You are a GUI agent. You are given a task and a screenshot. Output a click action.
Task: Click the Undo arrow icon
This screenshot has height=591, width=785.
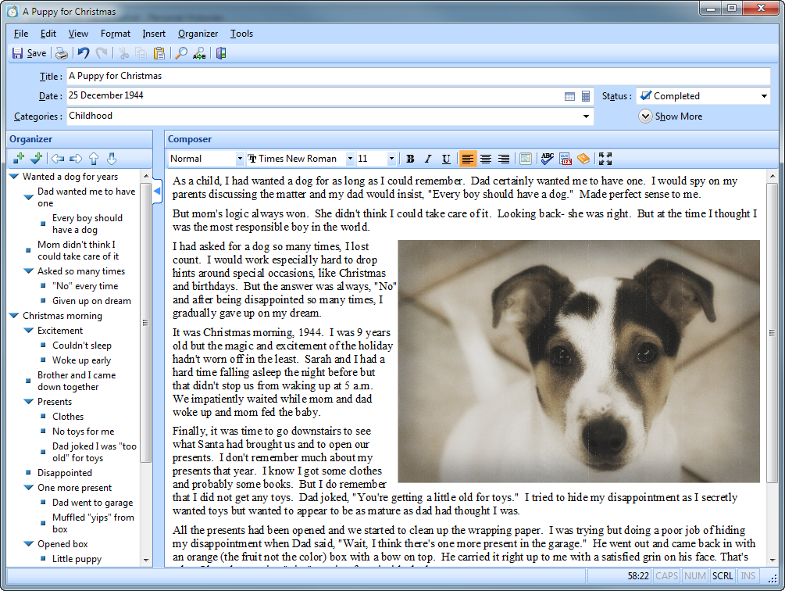click(x=83, y=53)
